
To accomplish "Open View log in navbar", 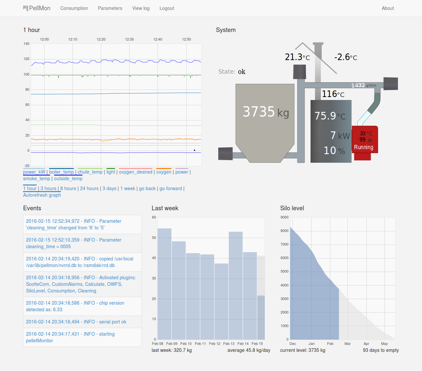I will [141, 8].
